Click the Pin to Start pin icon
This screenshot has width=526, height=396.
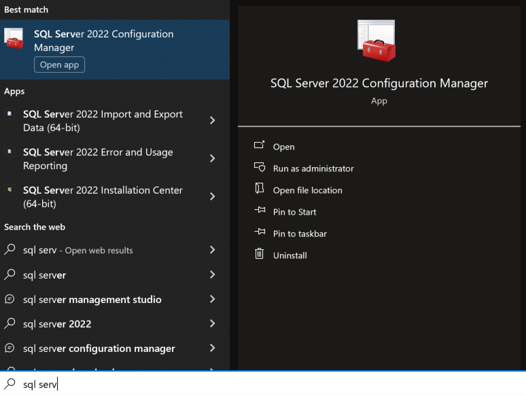point(260,211)
